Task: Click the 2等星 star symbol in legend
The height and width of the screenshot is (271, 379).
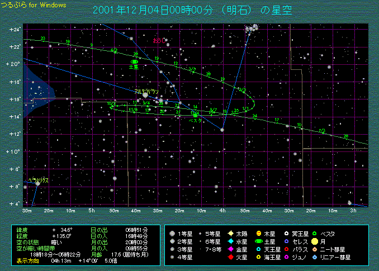Action: [172, 241]
